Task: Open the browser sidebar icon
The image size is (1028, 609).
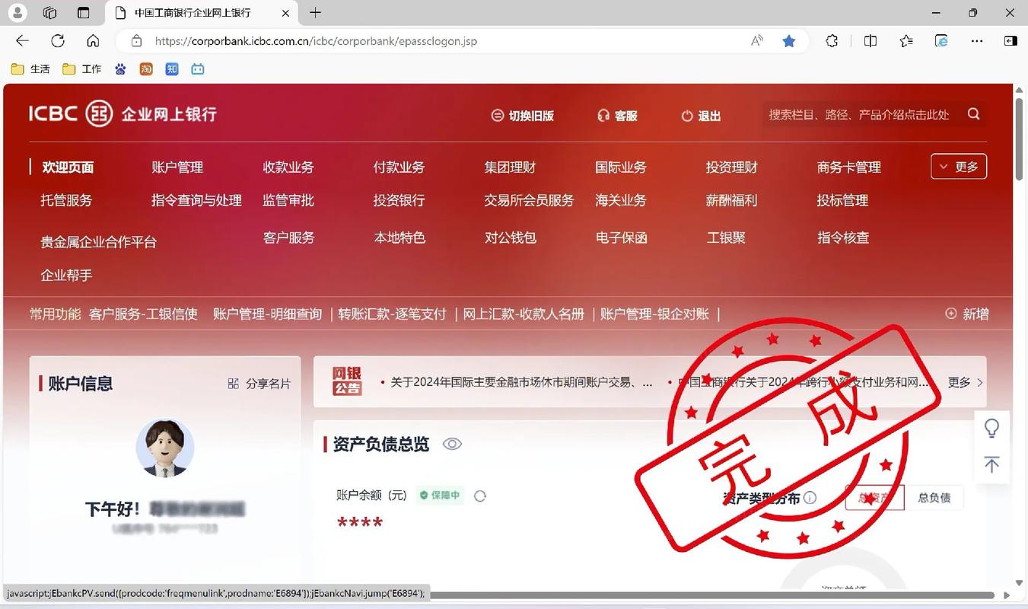Action: (1010, 41)
